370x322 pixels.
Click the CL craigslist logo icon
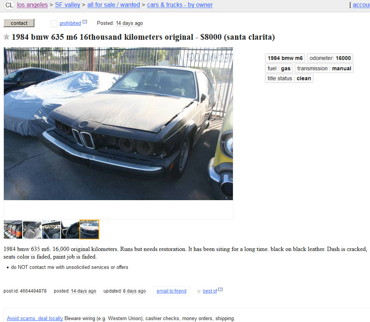(9, 5)
